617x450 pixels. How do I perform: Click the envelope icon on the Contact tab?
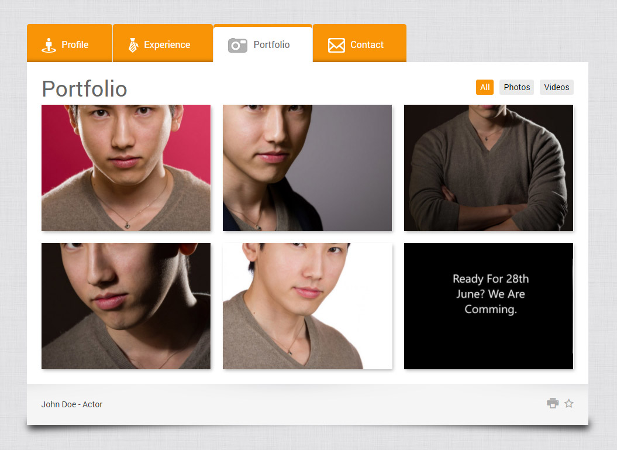click(x=336, y=44)
